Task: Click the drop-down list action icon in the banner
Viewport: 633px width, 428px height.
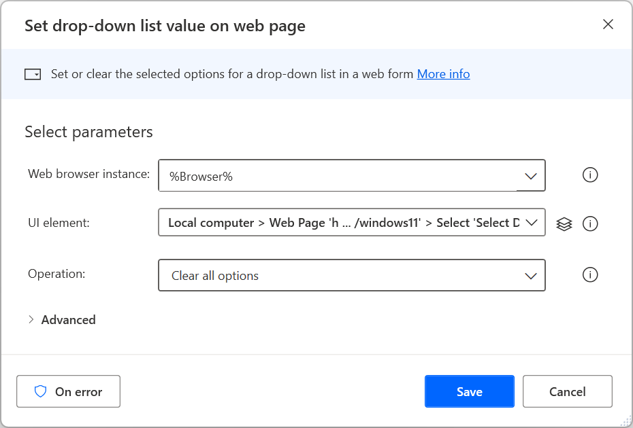Action: point(33,73)
